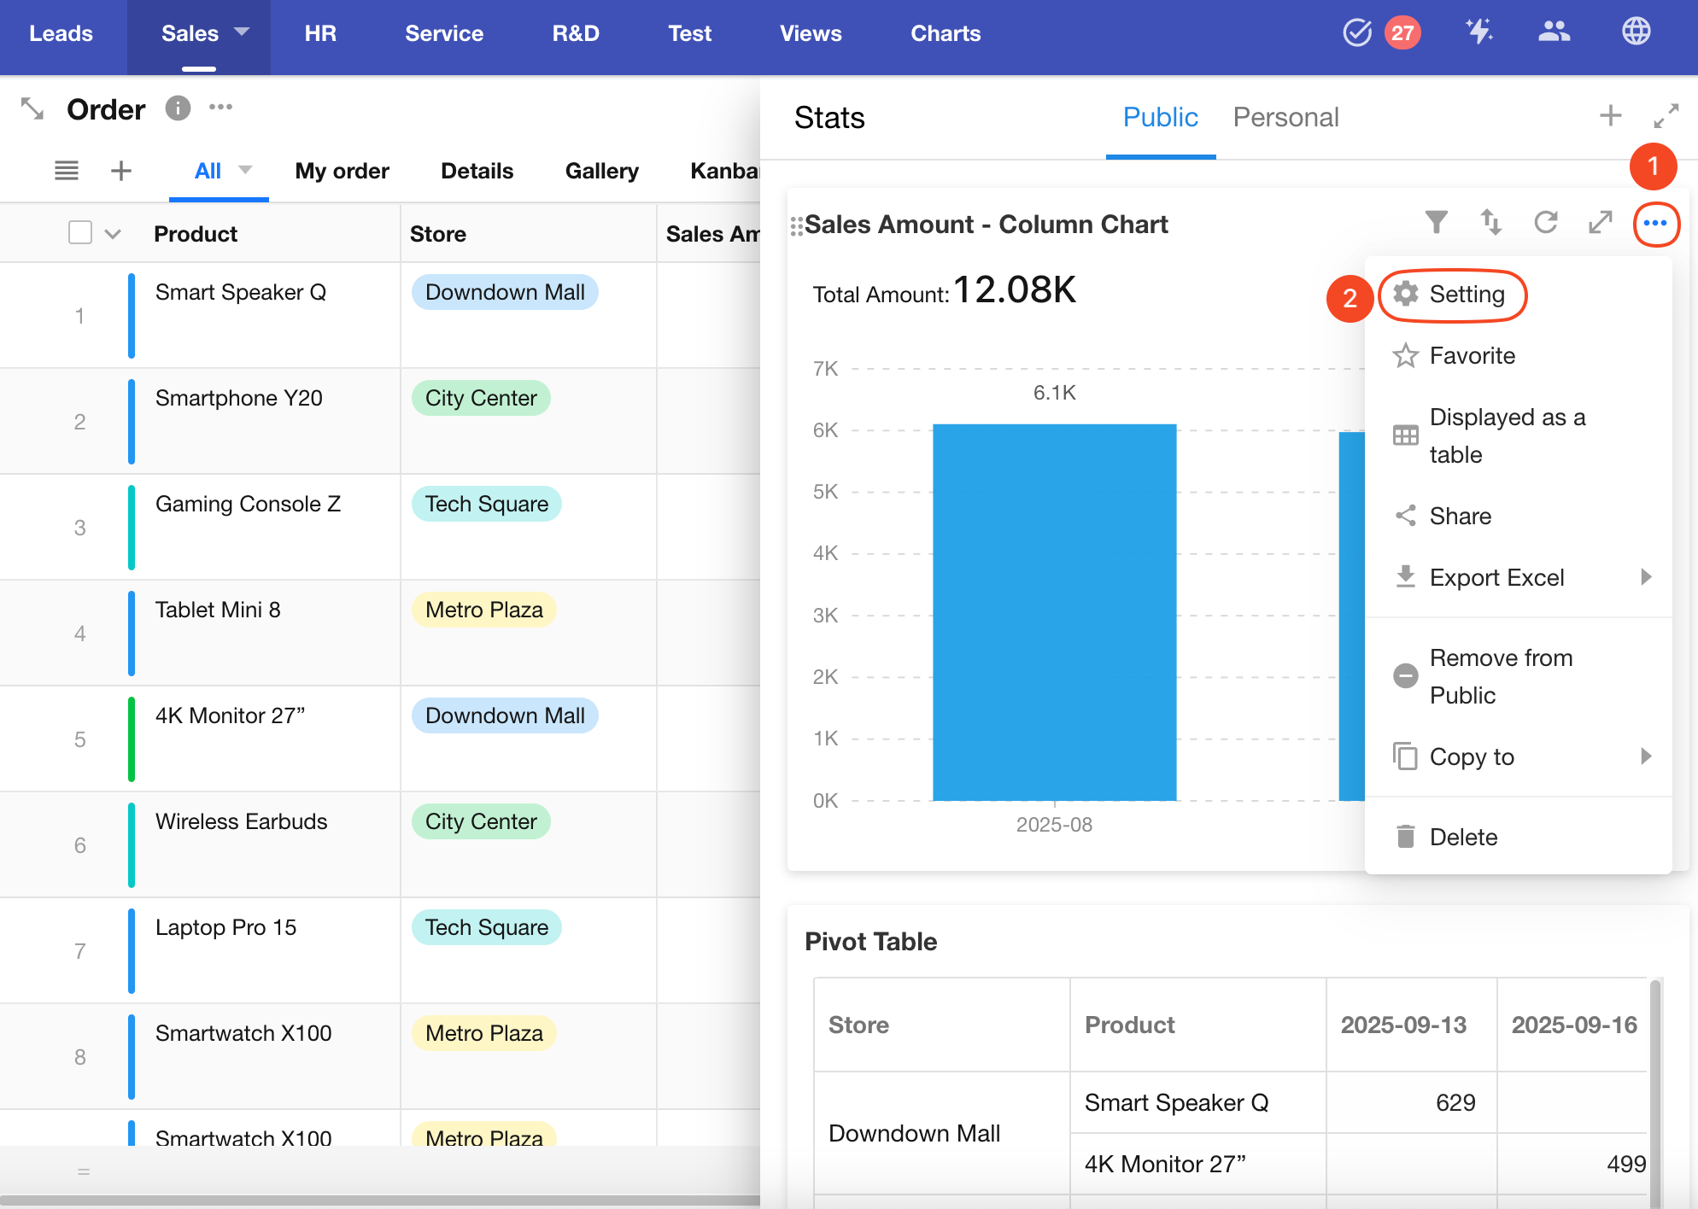Open the notifications checkmark icon
Image resolution: width=1698 pixels, height=1209 pixels.
point(1357,33)
